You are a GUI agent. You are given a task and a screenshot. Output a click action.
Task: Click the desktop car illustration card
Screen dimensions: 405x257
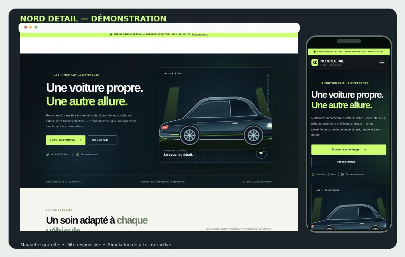(215, 115)
